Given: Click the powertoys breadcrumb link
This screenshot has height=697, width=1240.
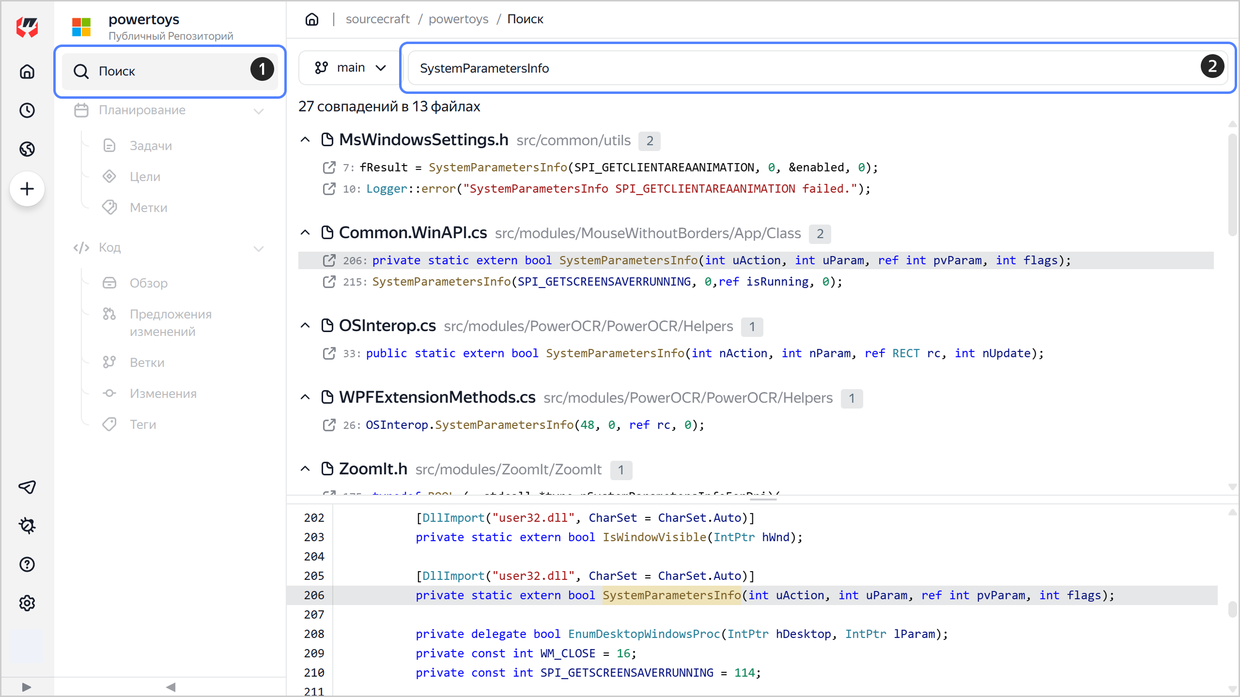Looking at the screenshot, I should tap(458, 19).
